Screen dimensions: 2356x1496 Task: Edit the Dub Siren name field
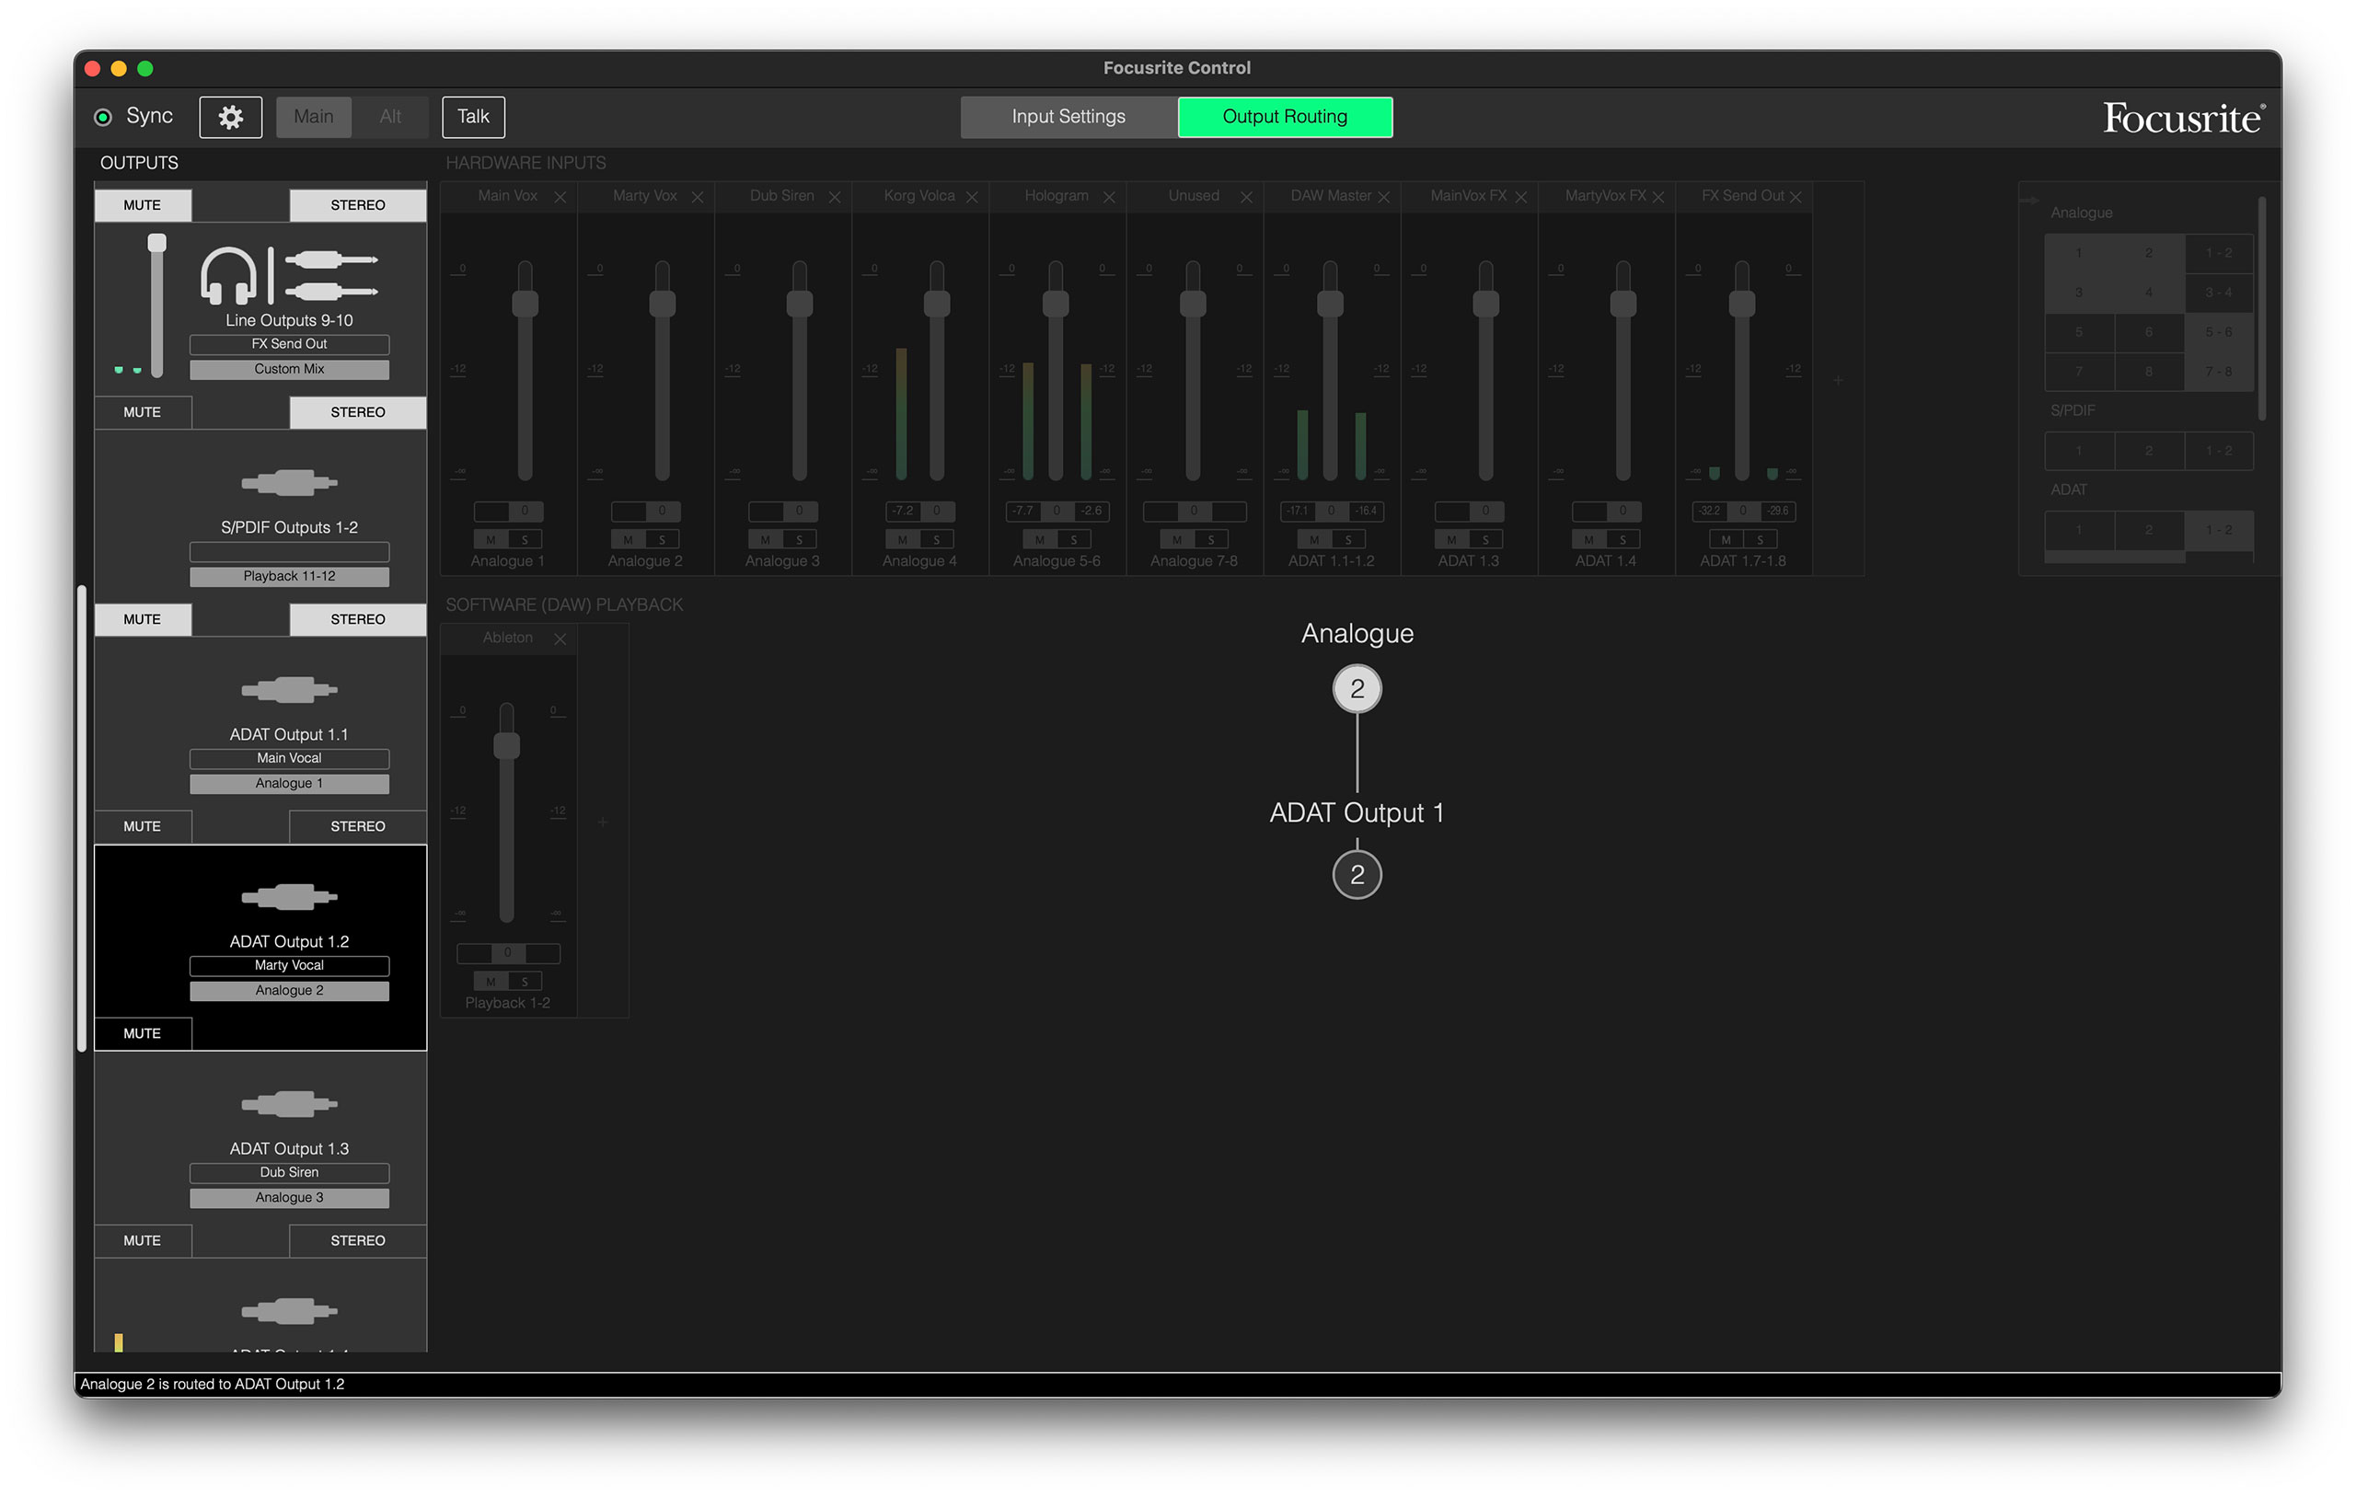[x=290, y=1172]
